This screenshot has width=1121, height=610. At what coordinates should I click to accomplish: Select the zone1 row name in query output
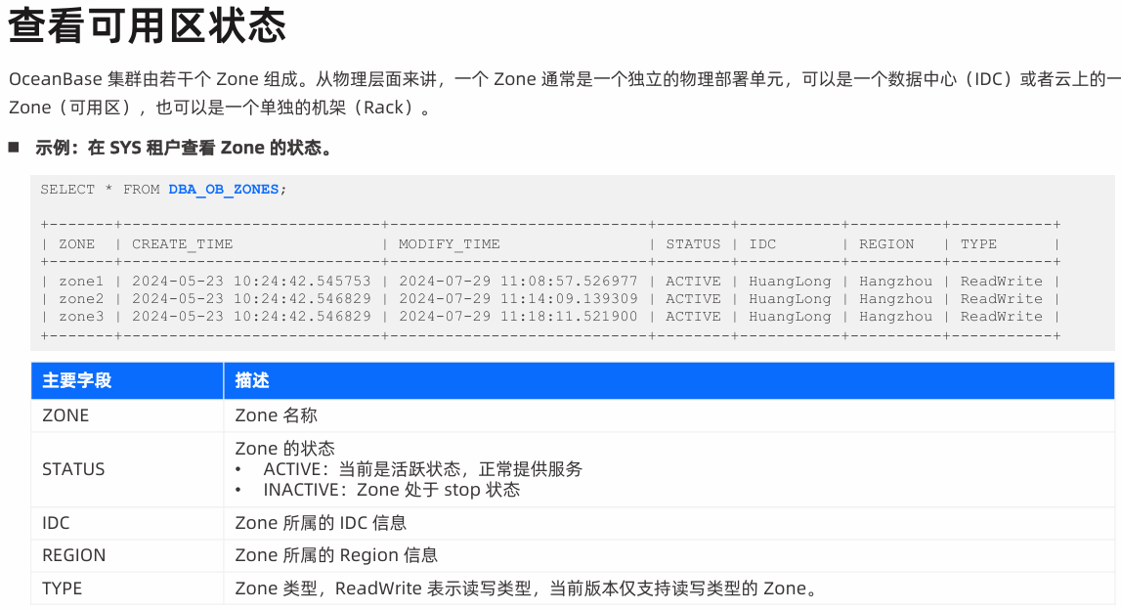[x=81, y=282]
